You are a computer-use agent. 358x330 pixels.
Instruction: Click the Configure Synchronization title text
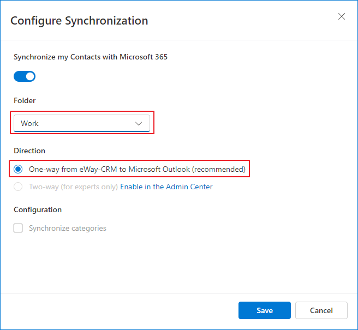coord(79,21)
